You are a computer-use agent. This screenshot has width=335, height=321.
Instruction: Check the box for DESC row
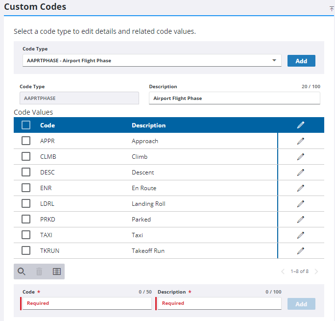(26, 173)
